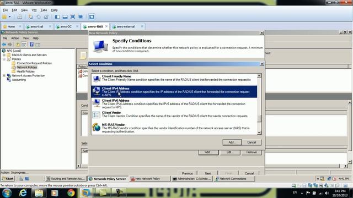Click the Unity mode toolbar icon
This screenshot has width=353, height=198.
[81, 17]
